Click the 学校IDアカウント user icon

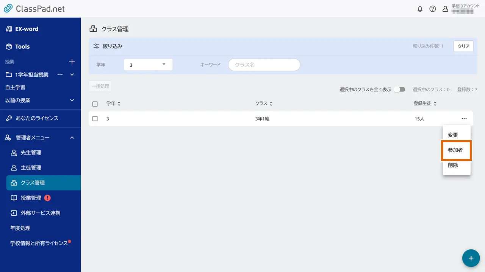[445, 9]
